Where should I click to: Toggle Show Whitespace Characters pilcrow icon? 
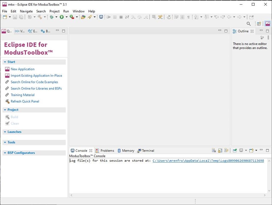(188, 17)
